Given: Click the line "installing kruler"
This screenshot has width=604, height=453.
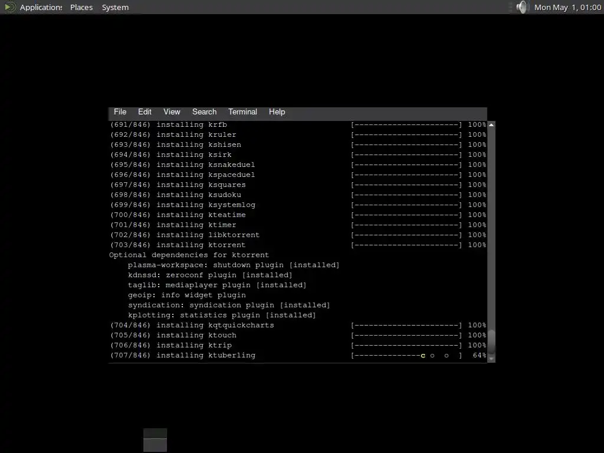Looking at the screenshot, I should pyautogui.click(x=298, y=134).
